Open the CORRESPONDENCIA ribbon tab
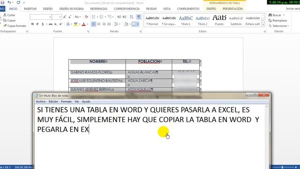This screenshot has height=169, width=300. click(127, 9)
